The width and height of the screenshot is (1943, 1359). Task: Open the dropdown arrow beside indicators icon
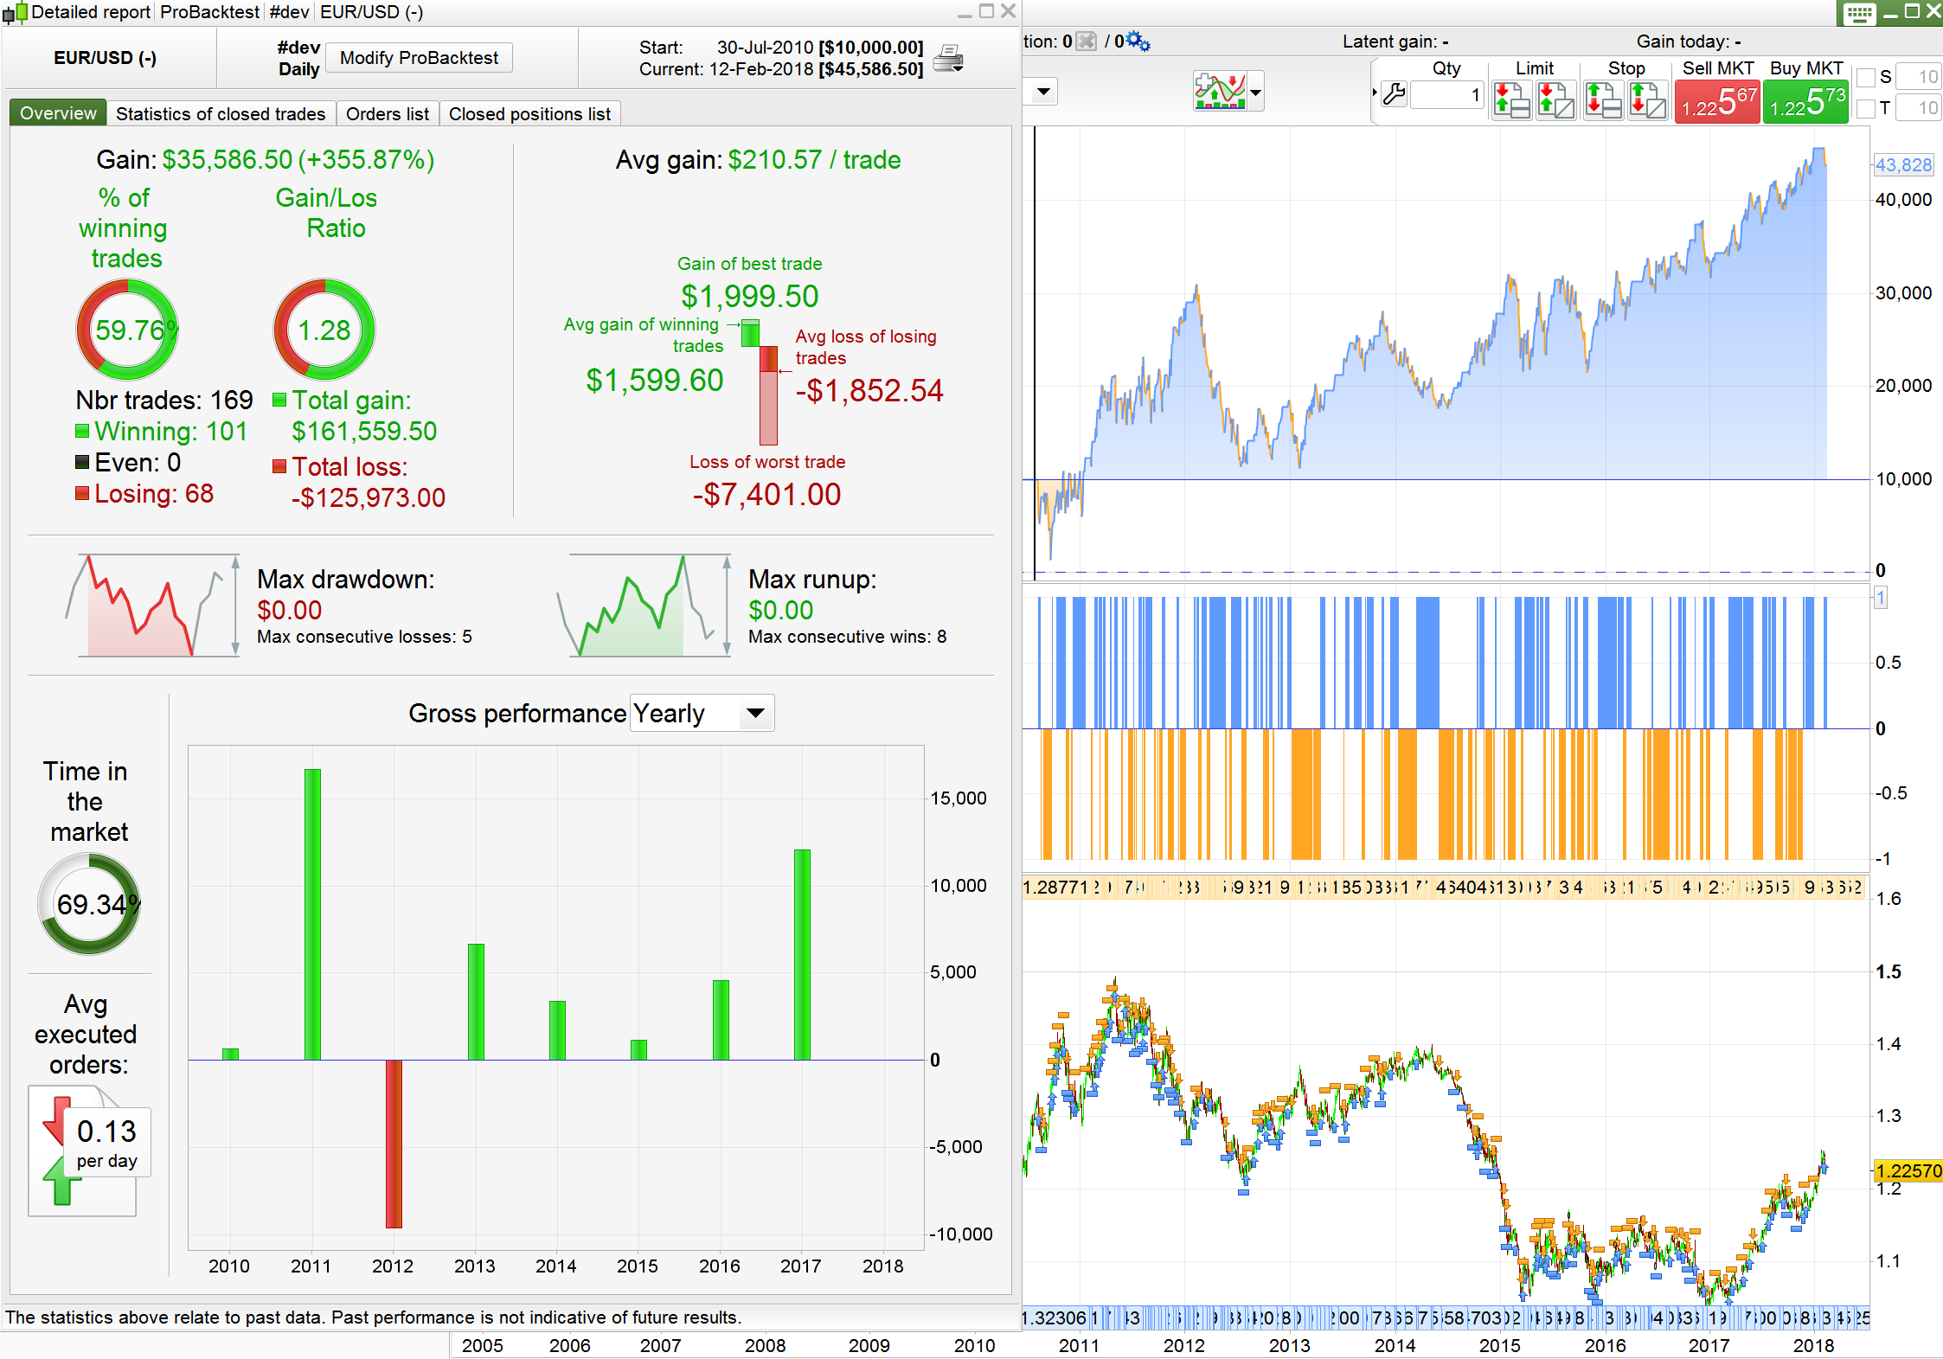coord(1256,92)
